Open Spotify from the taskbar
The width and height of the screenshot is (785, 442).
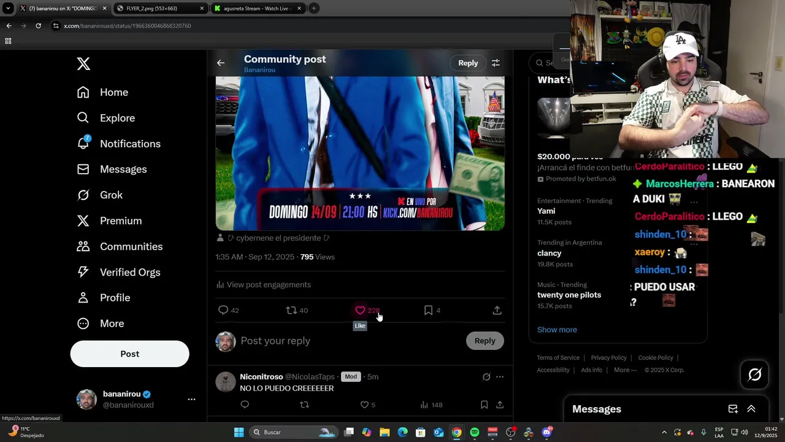pyautogui.click(x=475, y=432)
